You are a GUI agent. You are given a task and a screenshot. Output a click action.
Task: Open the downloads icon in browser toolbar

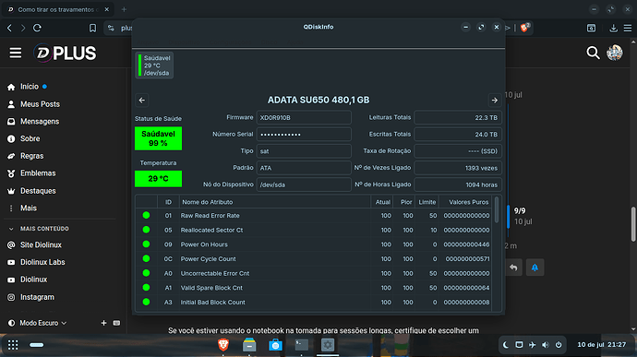613,28
